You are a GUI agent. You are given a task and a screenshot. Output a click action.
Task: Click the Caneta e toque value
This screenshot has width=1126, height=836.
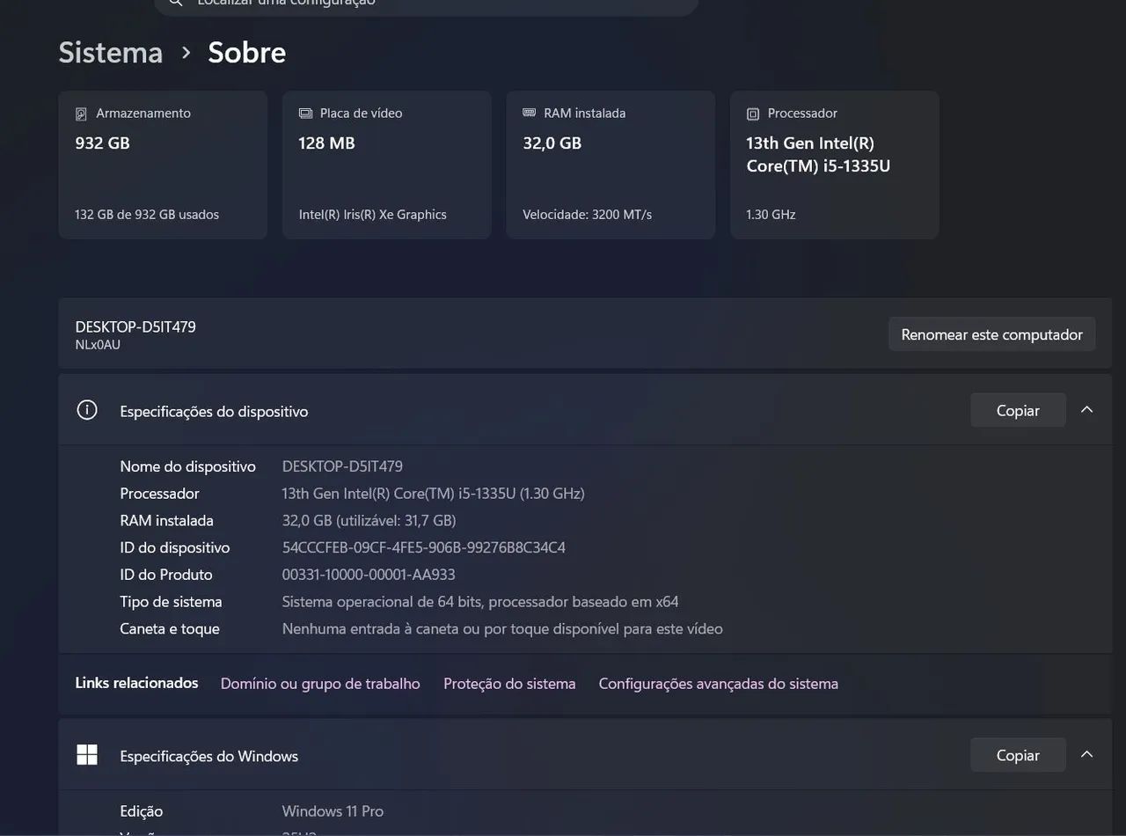[x=502, y=629]
